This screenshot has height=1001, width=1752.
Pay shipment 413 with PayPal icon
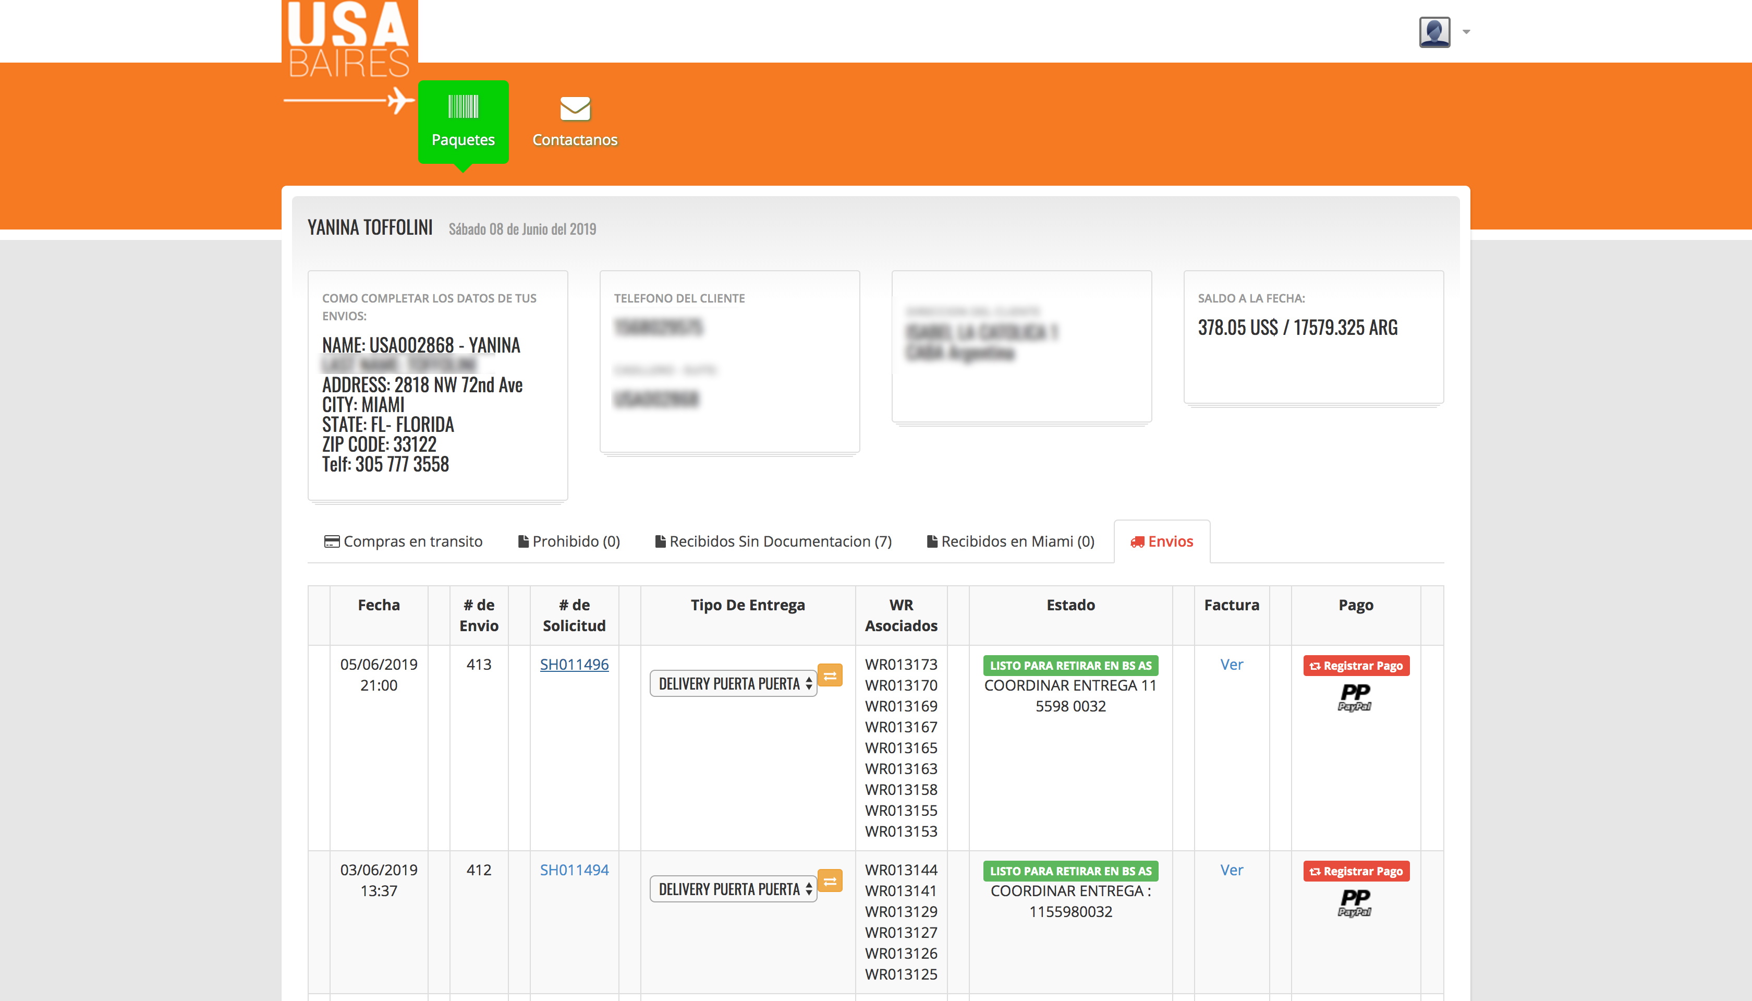tap(1355, 697)
